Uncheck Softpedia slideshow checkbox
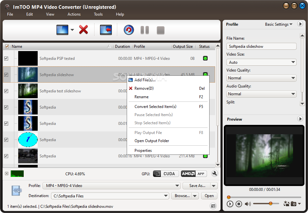This screenshot has width=308, height=213. pyautogui.click(x=6, y=75)
